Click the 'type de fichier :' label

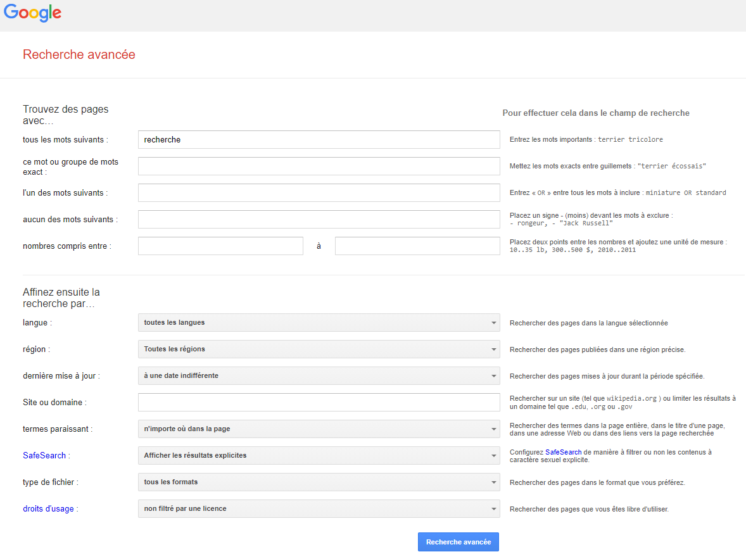pyautogui.click(x=51, y=482)
